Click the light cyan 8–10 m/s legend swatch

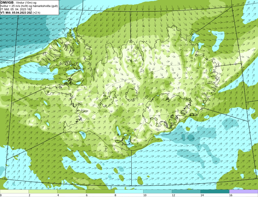pos(129,191)
